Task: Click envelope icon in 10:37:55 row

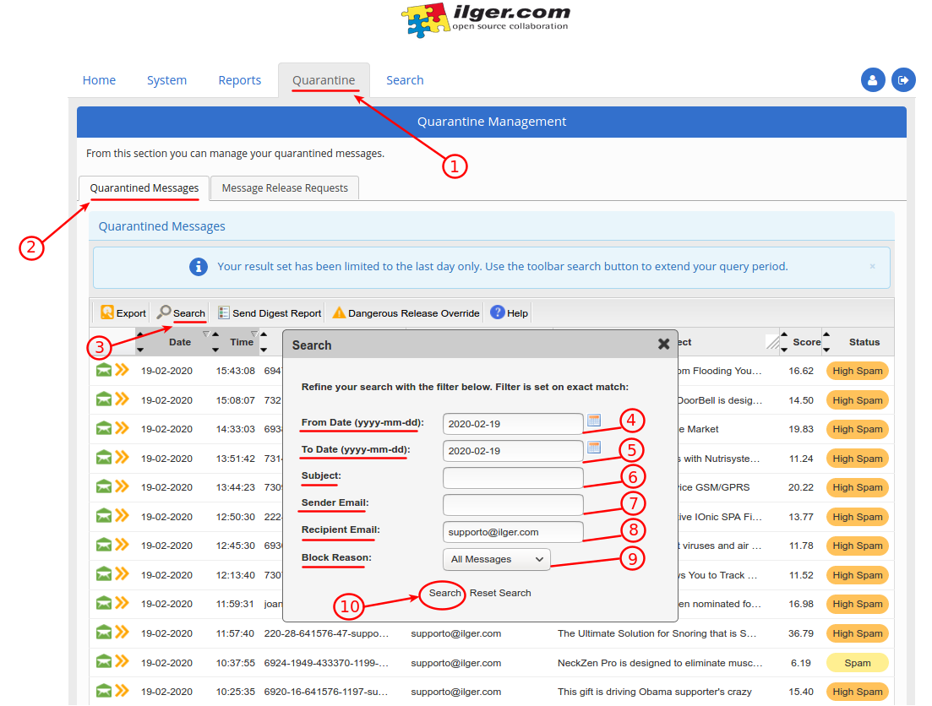Action: click(104, 661)
